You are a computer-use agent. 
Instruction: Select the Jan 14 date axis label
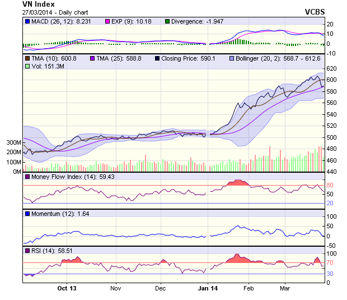click(209, 288)
